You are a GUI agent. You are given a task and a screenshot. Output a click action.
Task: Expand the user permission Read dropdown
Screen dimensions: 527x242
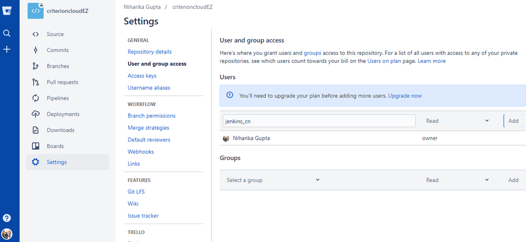click(457, 121)
